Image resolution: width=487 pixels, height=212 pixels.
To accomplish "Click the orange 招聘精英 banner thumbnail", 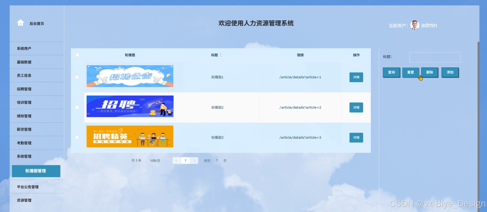I will (x=130, y=136).
